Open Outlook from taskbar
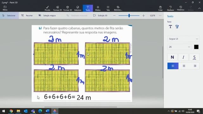203x114 pixels. click(x=25, y=111)
